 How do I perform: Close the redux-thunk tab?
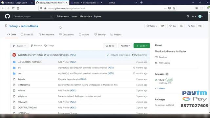point(67,3)
